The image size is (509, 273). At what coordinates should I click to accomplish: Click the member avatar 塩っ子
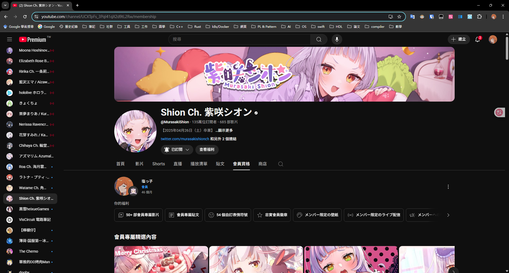pyautogui.click(x=124, y=186)
